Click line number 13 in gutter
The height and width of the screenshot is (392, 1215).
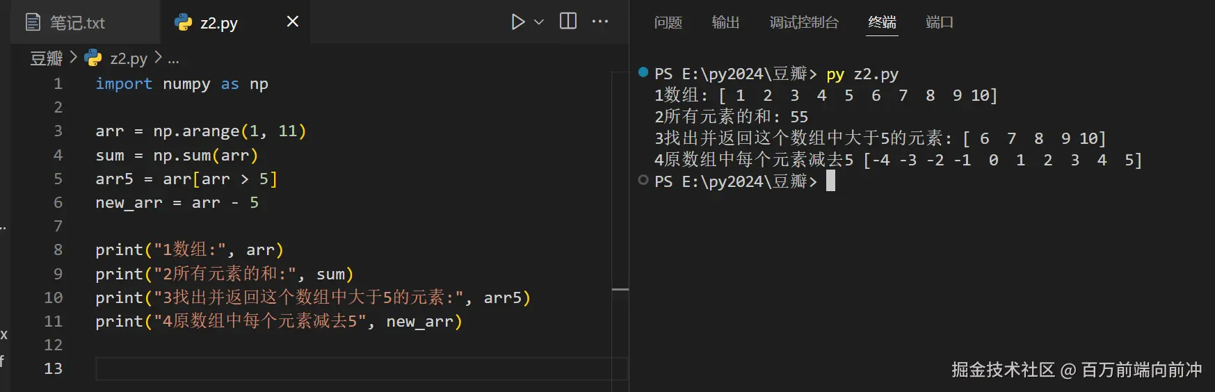(54, 368)
